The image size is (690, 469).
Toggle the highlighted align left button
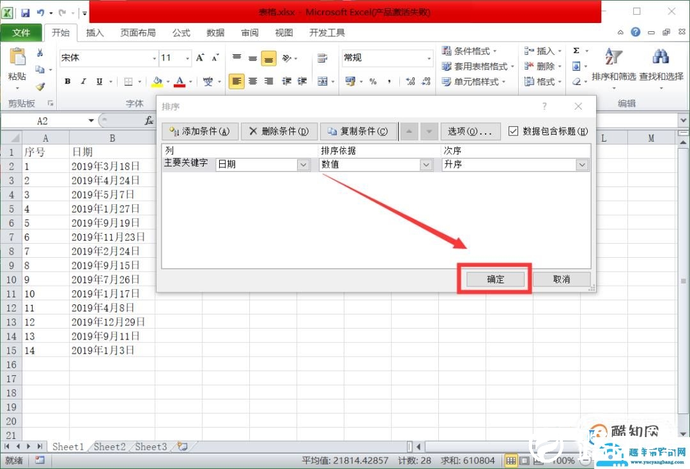pyautogui.click(x=236, y=81)
